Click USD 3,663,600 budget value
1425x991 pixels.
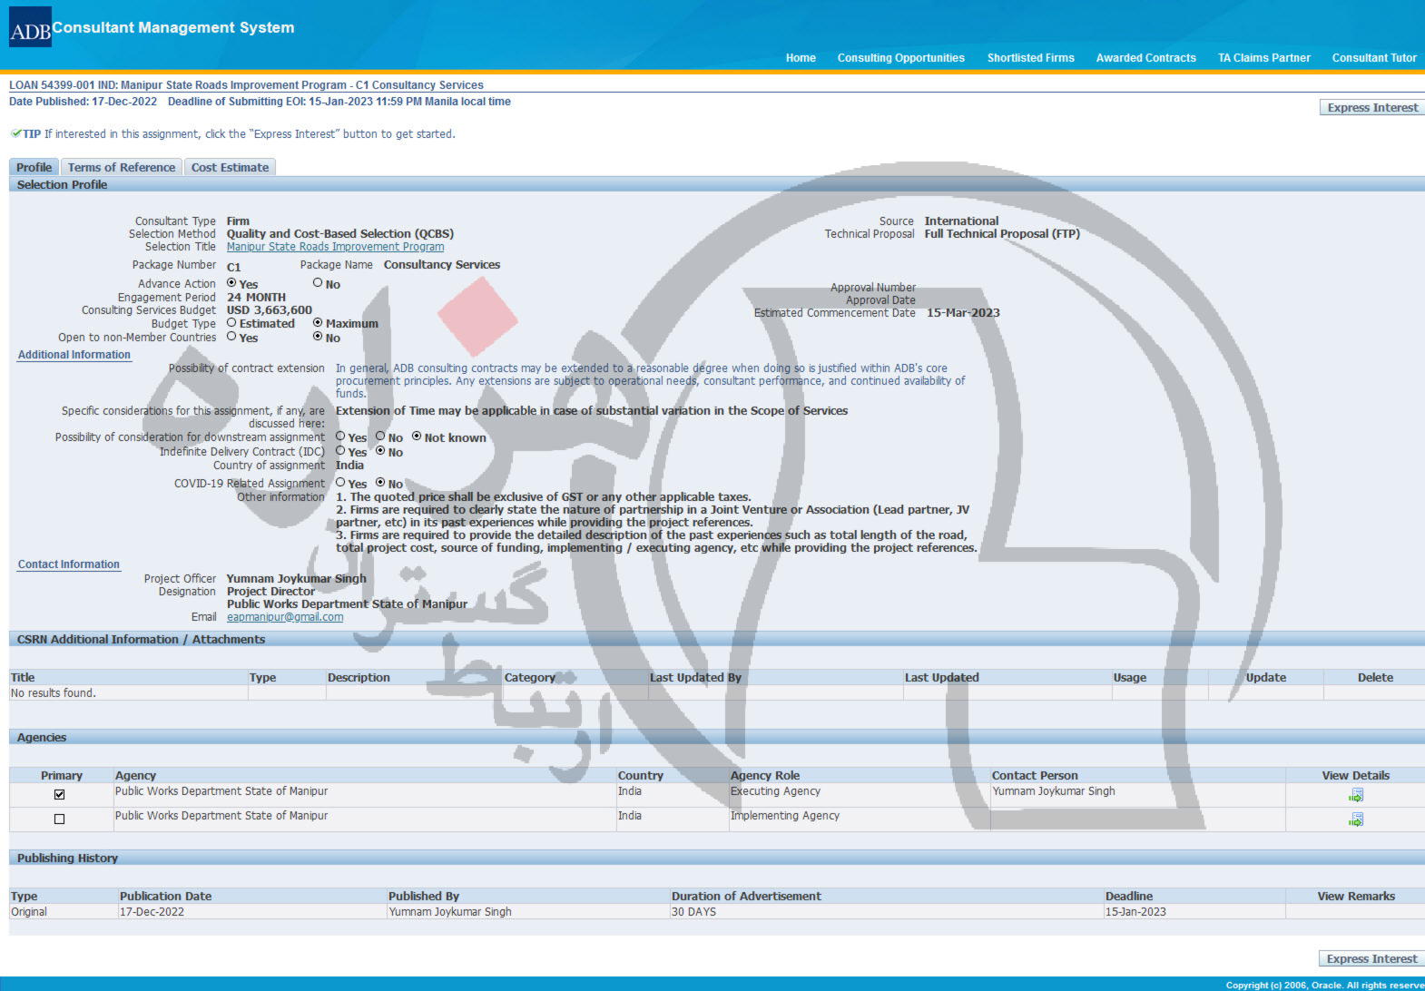pyautogui.click(x=270, y=310)
